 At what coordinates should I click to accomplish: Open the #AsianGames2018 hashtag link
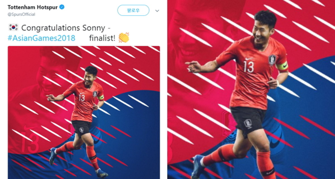41,38
